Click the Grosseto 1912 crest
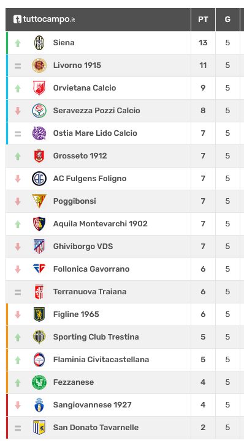 click(x=39, y=156)
